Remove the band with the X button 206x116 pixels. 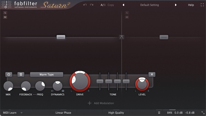coord(152,74)
